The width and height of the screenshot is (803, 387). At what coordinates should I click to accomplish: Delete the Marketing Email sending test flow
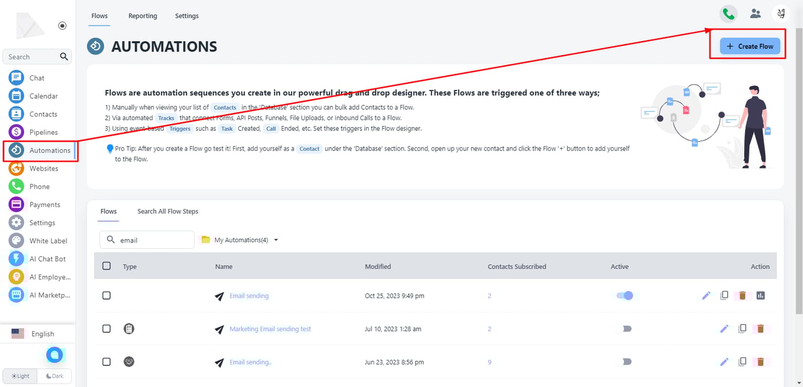760,329
